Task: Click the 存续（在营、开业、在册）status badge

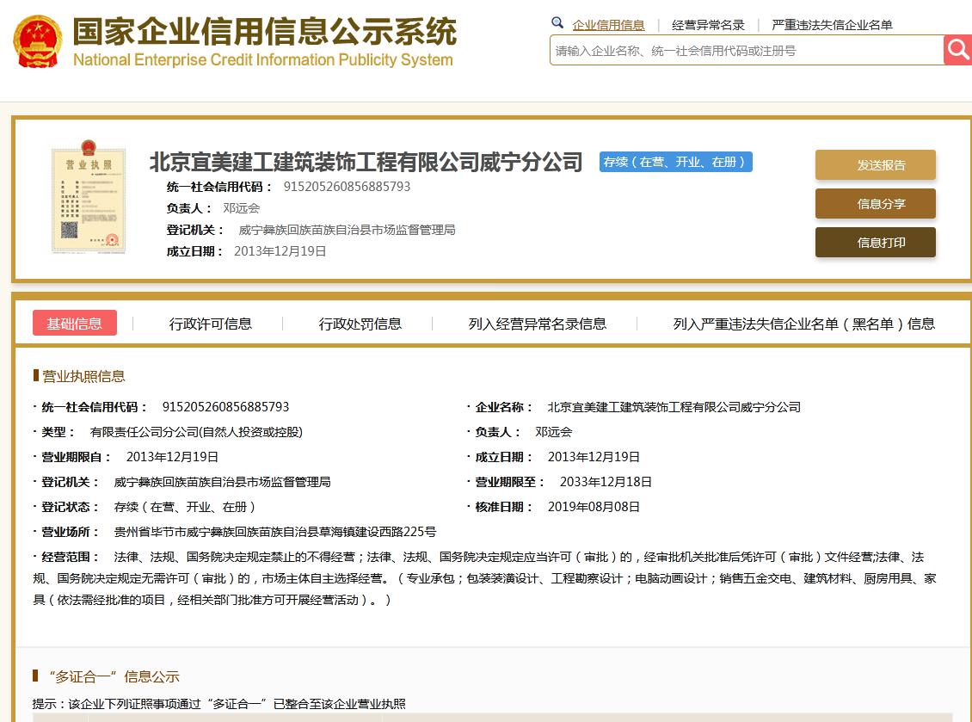Action: (676, 162)
